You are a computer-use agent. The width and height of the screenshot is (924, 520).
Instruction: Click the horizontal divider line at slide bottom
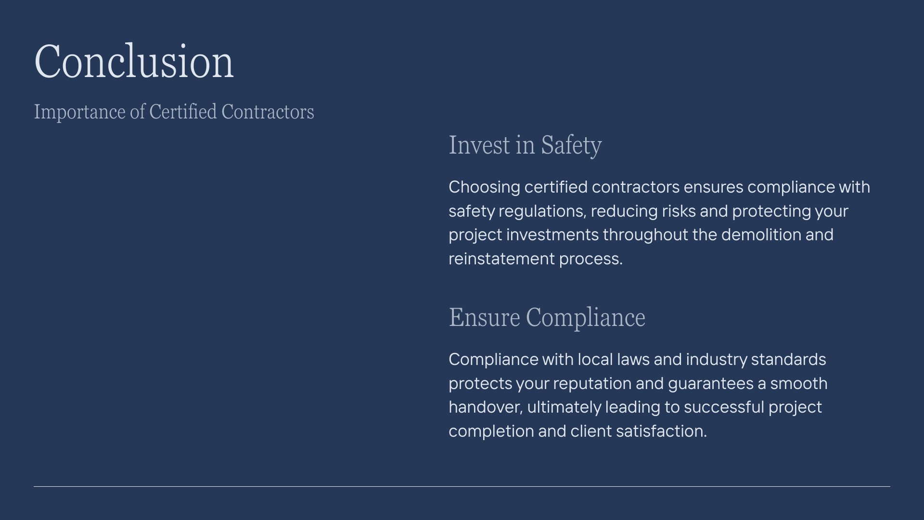click(x=462, y=486)
